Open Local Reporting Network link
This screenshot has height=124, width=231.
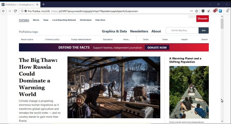[64, 20]
